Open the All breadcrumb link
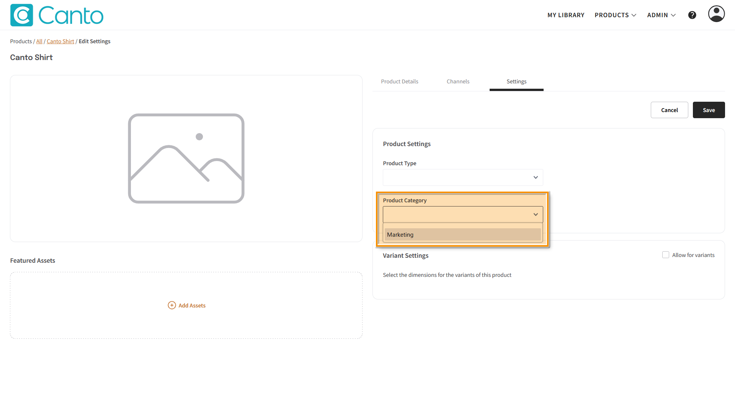Viewport: 735px width, 413px height. pos(39,41)
